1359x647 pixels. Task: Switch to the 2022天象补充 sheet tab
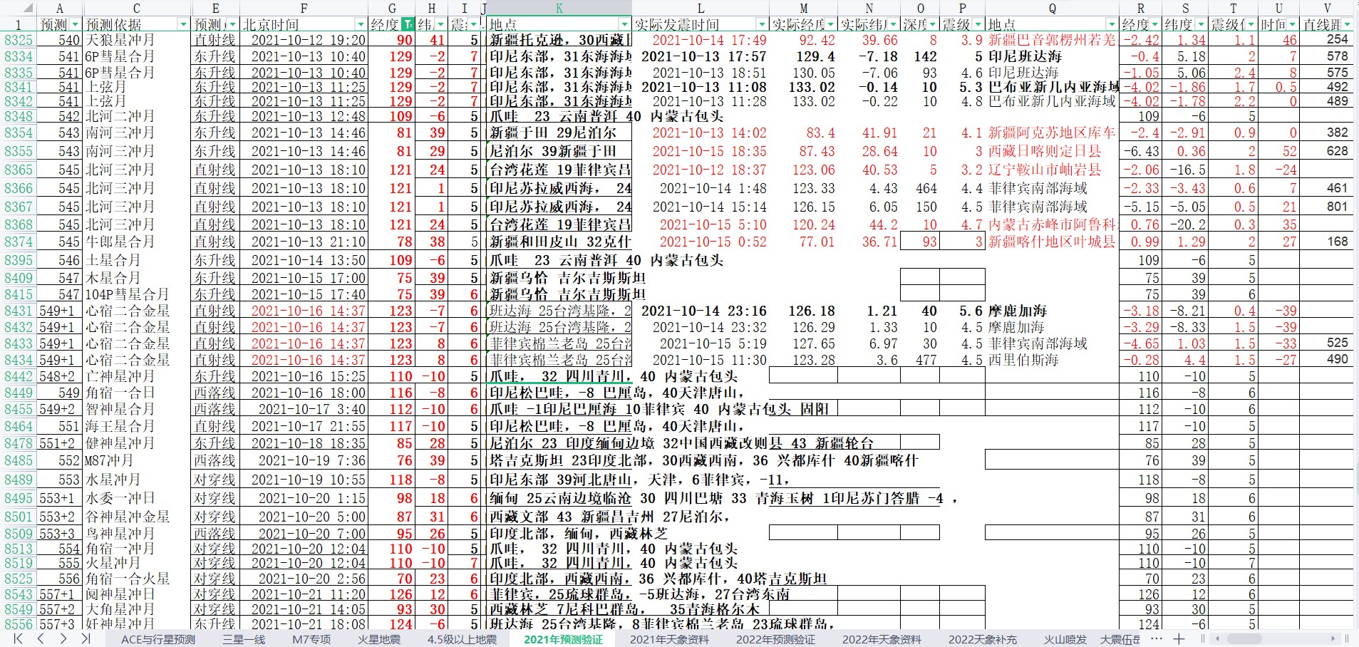pos(983,639)
